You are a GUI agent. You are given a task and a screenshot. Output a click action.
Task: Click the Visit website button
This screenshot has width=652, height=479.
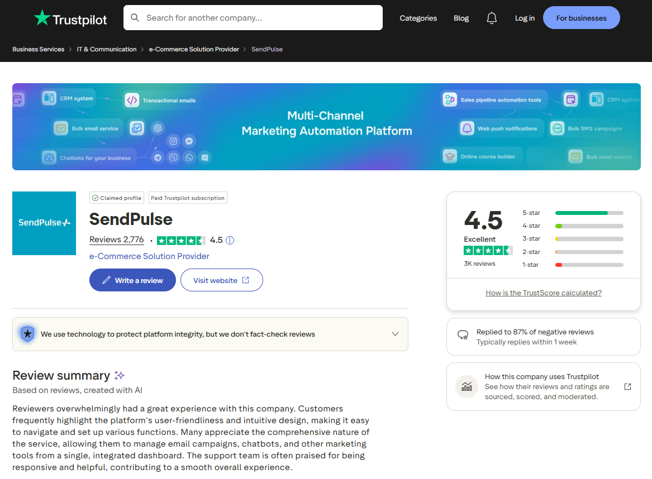click(x=221, y=280)
